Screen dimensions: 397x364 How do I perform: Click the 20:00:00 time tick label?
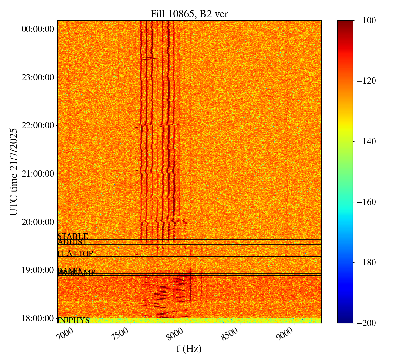(x=38, y=222)
